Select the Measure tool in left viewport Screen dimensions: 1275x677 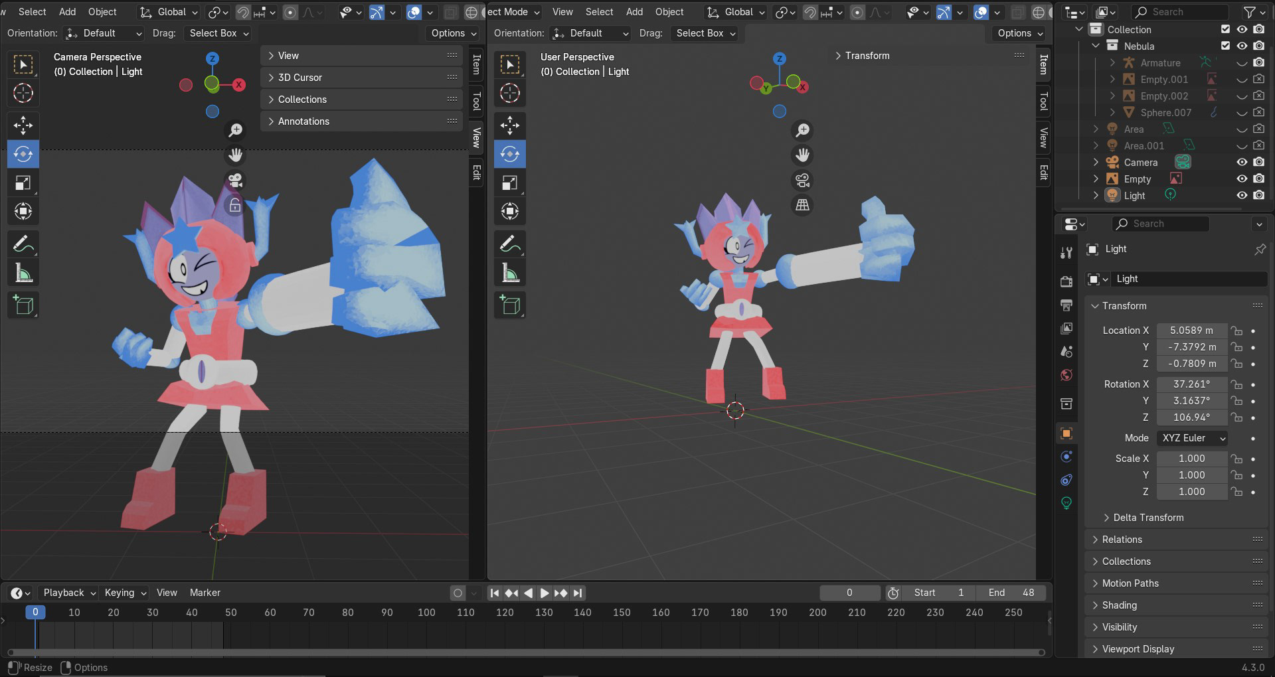23,273
